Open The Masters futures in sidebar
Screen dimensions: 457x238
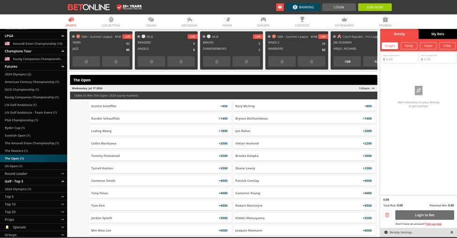pos(16,151)
